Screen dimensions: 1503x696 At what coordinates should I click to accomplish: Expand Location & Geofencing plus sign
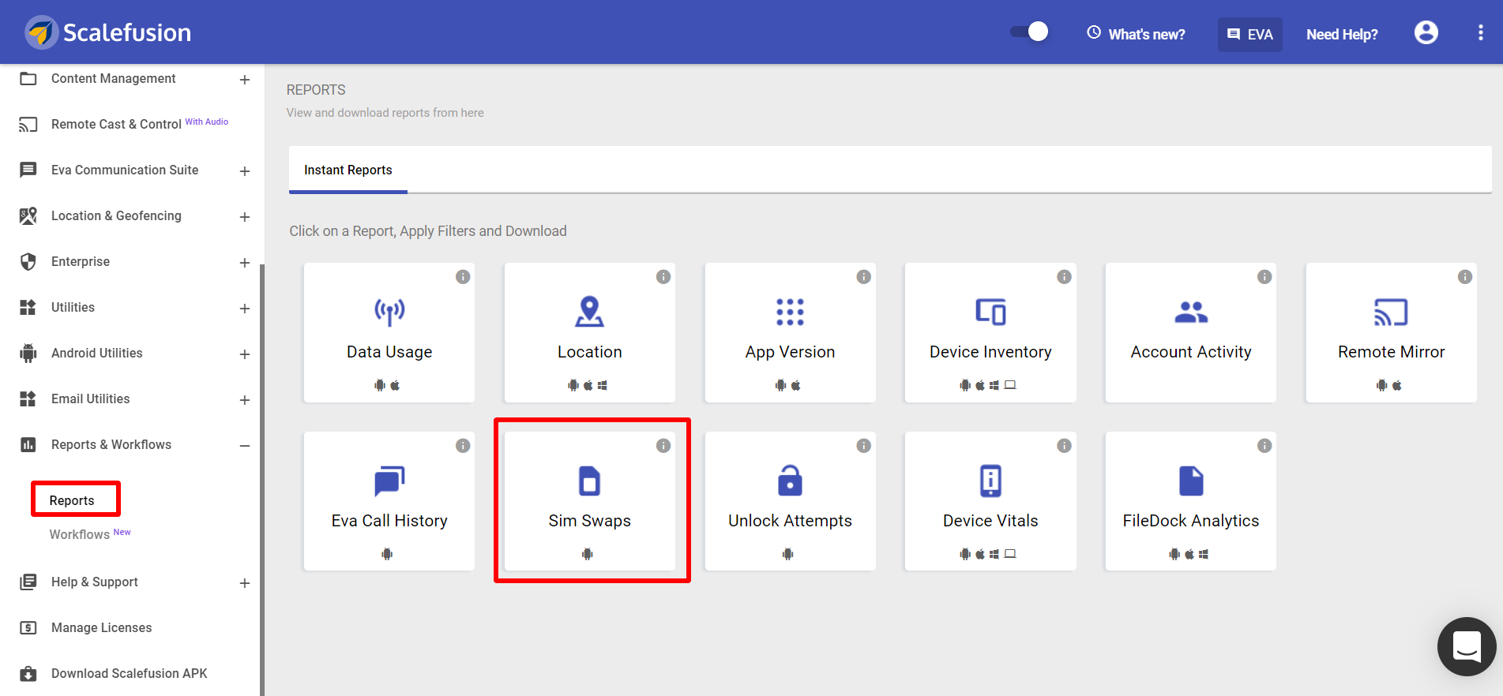click(x=245, y=217)
